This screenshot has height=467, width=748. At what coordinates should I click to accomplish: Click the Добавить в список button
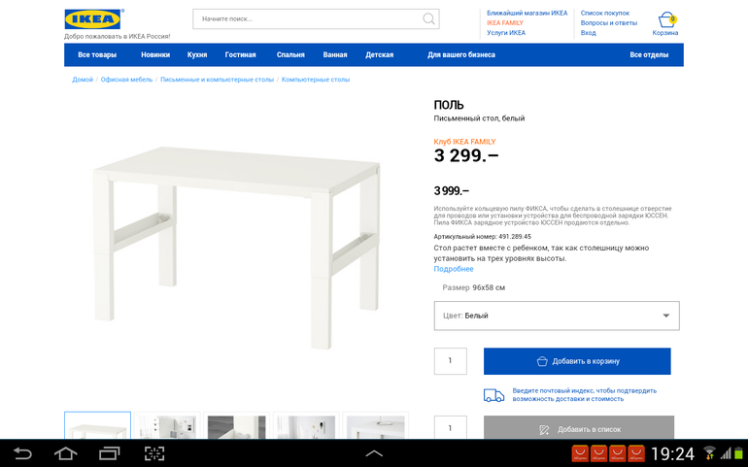click(x=579, y=428)
